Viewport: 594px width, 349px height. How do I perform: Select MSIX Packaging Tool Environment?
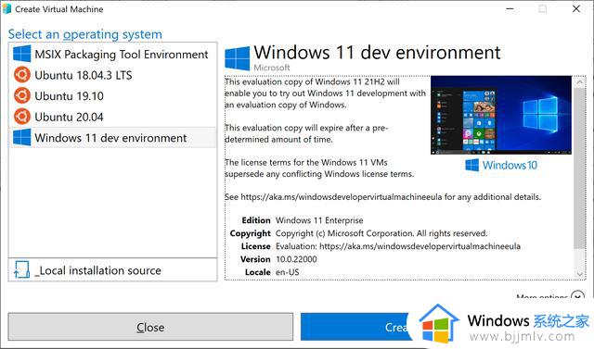(x=113, y=54)
